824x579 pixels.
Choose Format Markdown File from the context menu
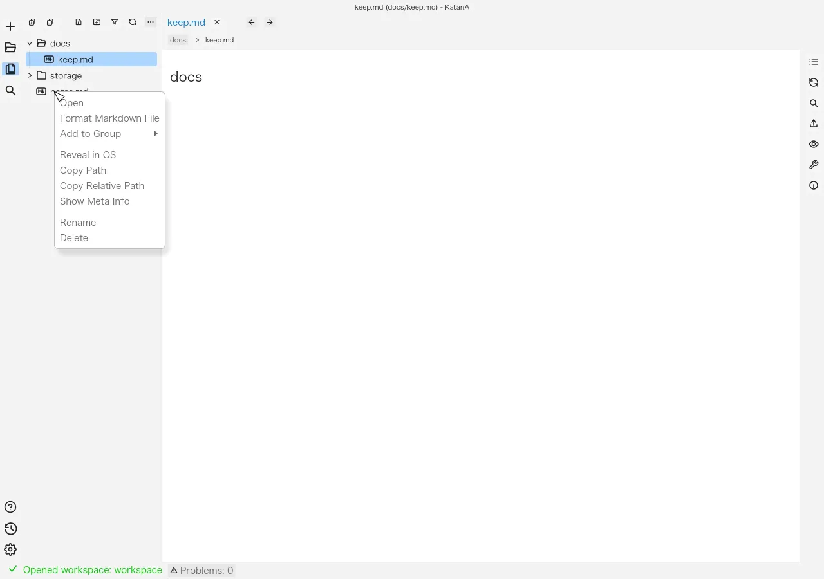pyautogui.click(x=109, y=118)
